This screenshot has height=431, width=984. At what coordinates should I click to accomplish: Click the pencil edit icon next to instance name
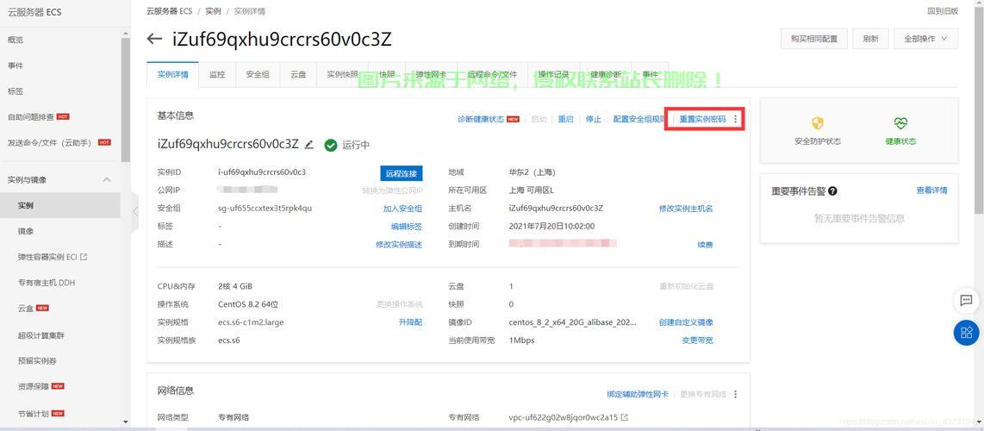click(309, 145)
